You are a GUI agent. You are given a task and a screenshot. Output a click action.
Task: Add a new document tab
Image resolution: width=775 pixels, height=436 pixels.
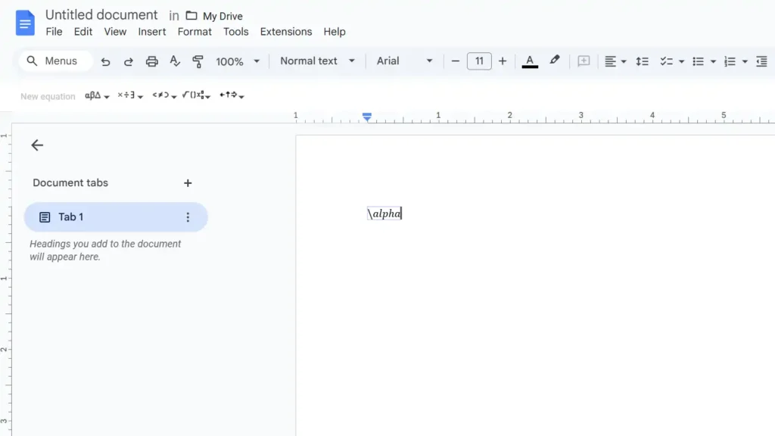(x=188, y=183)
